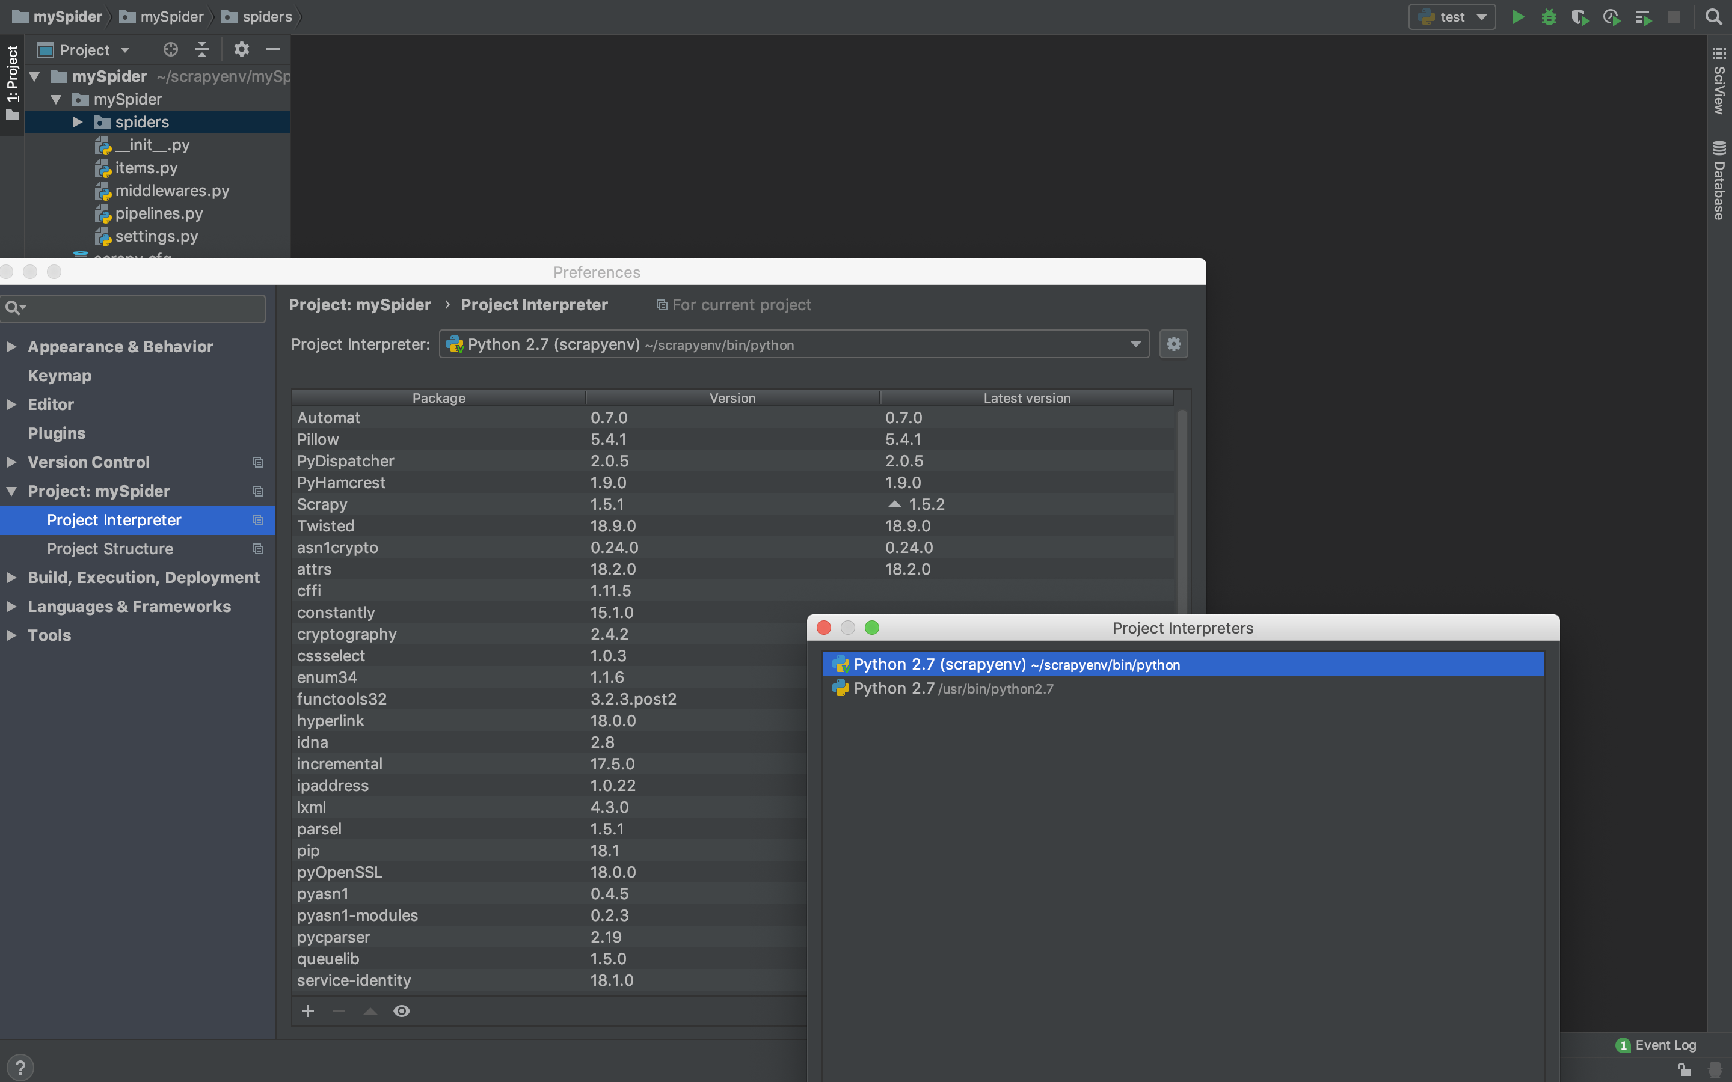The image size is (1732, 1082).
Task: Open the test run configuration dropdown
Action: pos(1451,17)
